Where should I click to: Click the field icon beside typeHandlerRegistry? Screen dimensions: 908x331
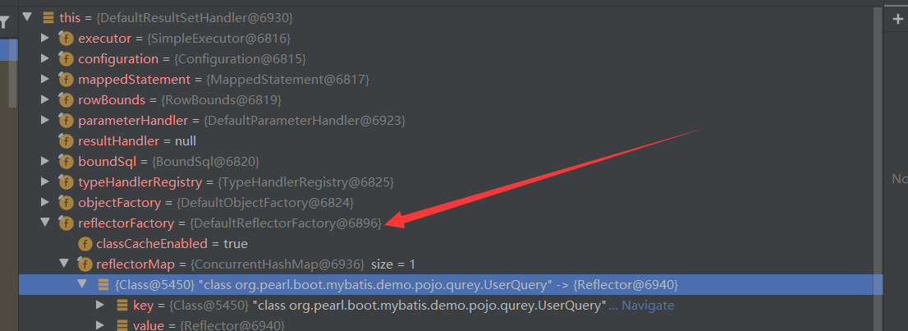click(x=66, y=182)
